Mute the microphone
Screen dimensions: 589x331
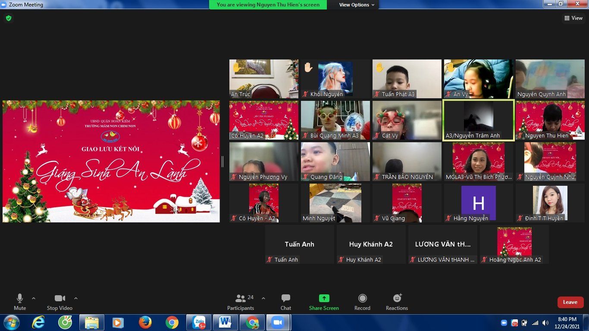(x=20, y=302)
